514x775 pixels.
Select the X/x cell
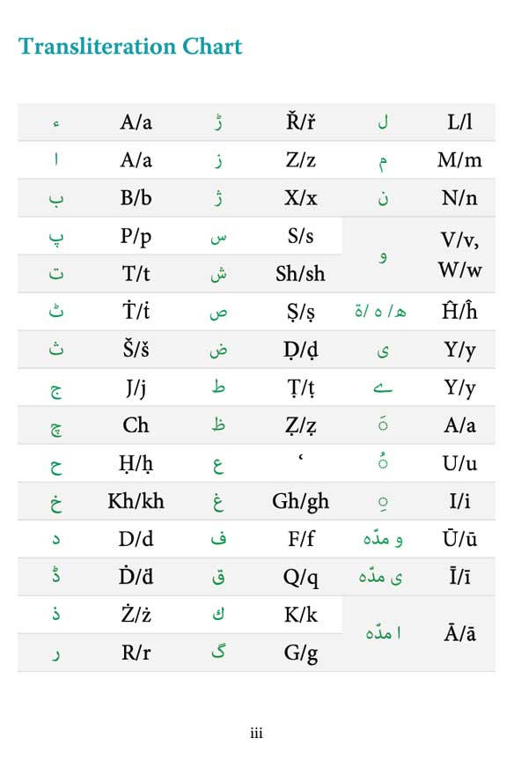300,198
